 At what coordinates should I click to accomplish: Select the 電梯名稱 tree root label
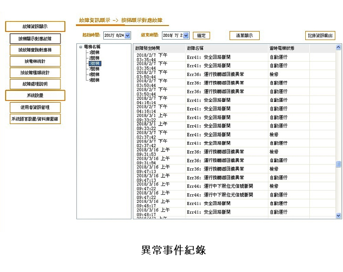[92, 46]
